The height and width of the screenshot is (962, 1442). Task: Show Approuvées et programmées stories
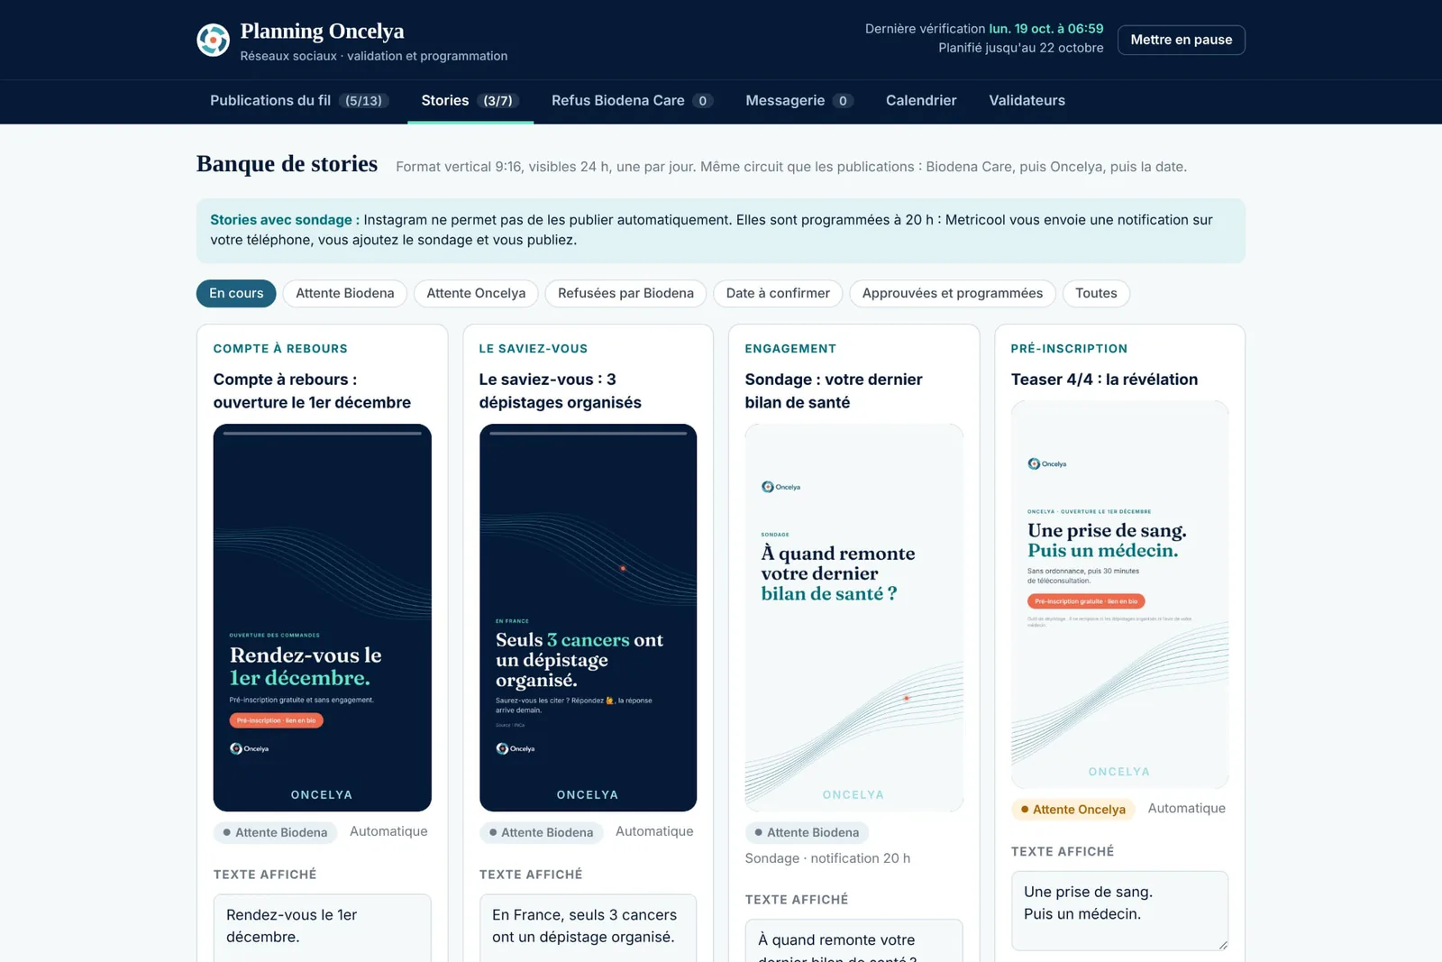click(x=952, y=293)
